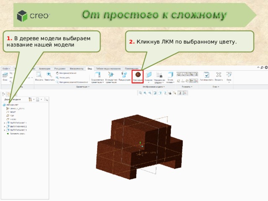
Task: Select the Вид (View) tab
Action: click(x=90, y=69)
